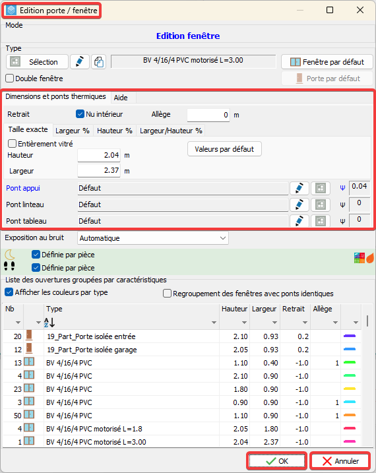This screenshot has width=376, height=473.
Task: Edit the Pont appui thermal bridge pencil icon
Action: click(299, 188)
